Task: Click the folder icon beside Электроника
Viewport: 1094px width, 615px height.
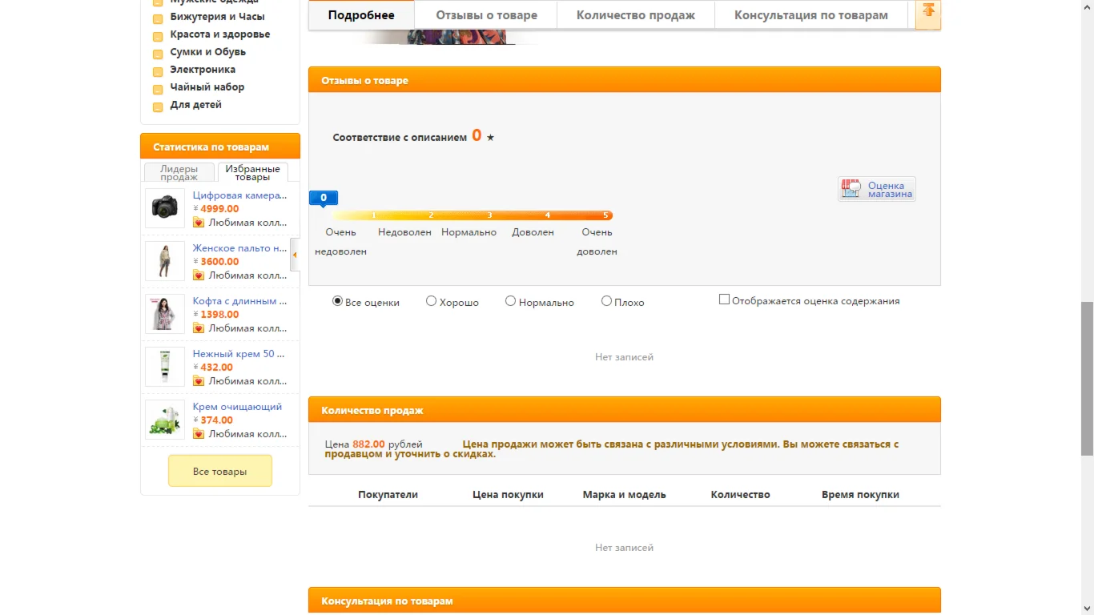Action: click(158, 71)
